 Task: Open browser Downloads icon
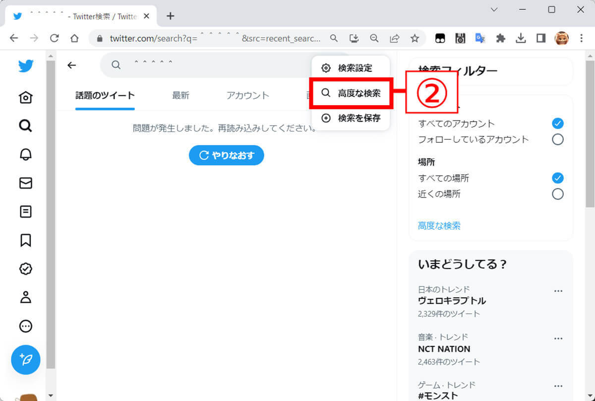(x=521, y=38)
